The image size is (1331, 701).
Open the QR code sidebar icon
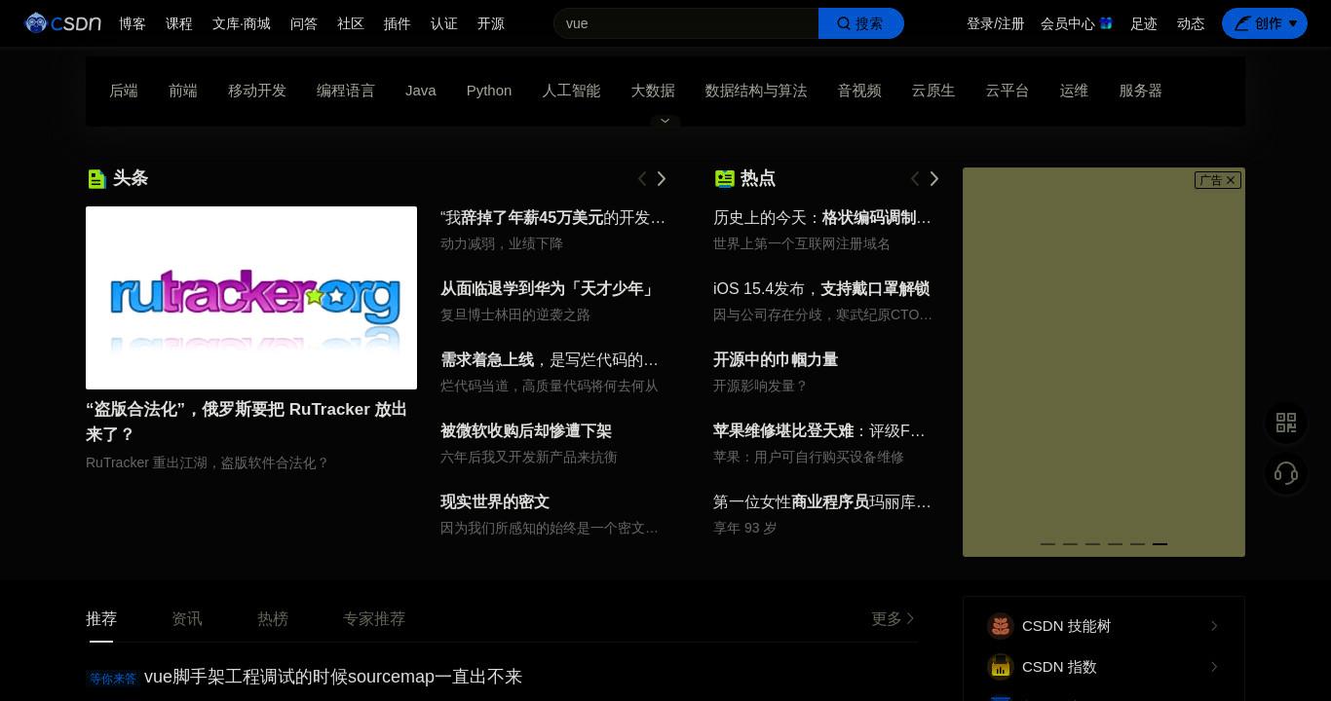coord(1286,423)
